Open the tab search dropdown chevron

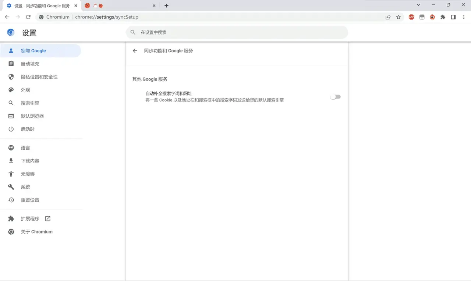(x=418, y=5)
